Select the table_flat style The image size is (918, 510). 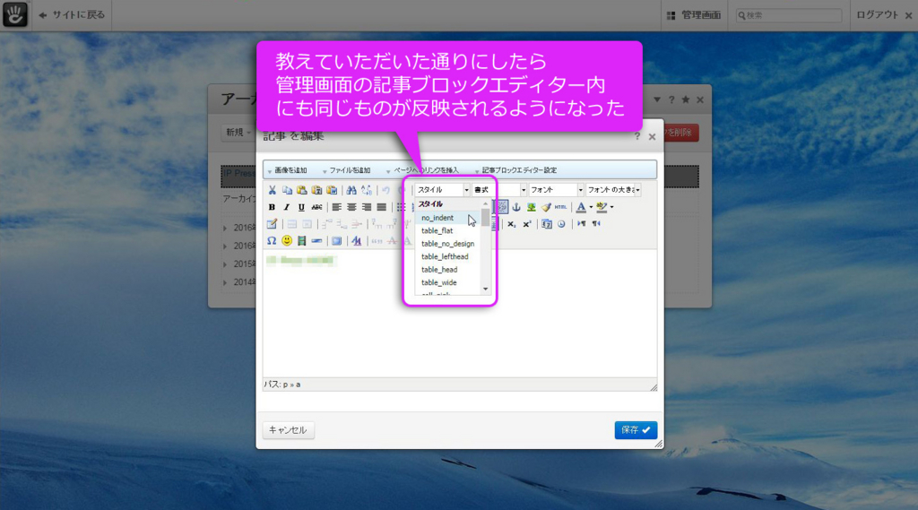point(448,230)
